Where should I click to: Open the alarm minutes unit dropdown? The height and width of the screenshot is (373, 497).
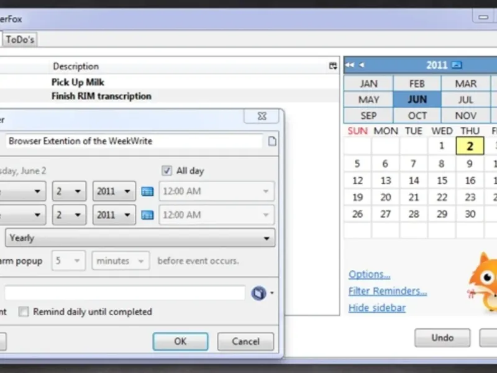[121, 260]
